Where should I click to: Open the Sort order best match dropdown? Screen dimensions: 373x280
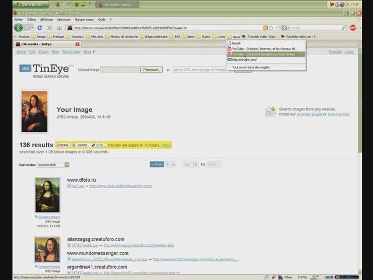(53, 164)
